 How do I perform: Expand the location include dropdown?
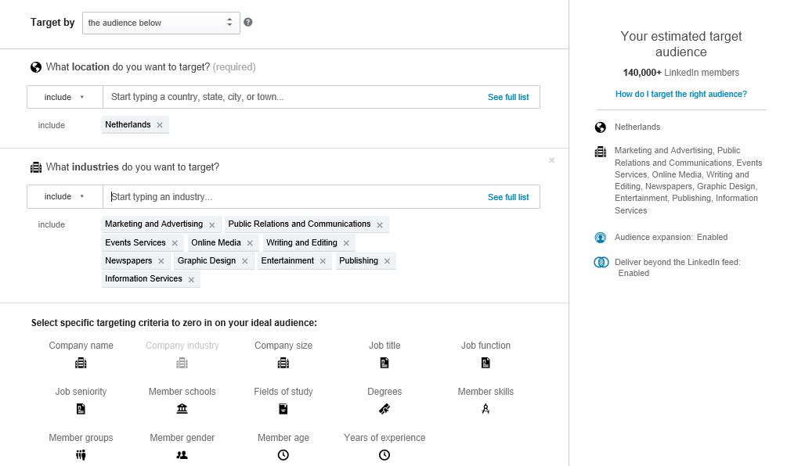point(64,97)
